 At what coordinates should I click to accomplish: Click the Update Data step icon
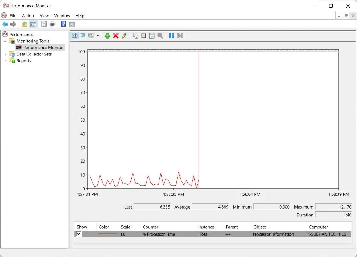[180, 36]
